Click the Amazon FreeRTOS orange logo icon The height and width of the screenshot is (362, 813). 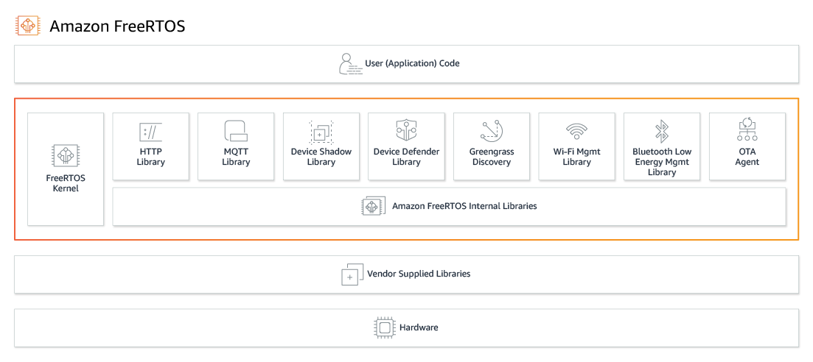tap(28, 25)
